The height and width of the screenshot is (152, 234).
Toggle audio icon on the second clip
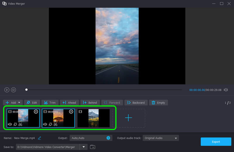(45, 124)
